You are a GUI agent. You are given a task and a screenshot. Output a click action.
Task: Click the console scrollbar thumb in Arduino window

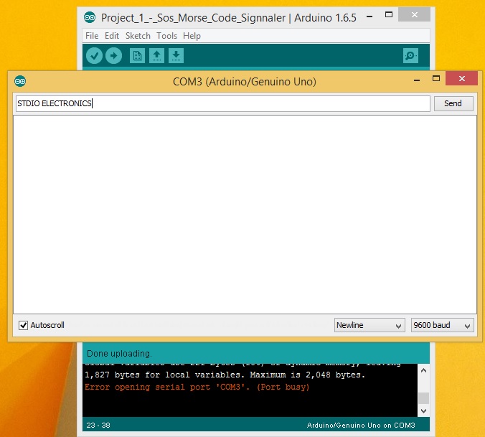click(423, 398)
